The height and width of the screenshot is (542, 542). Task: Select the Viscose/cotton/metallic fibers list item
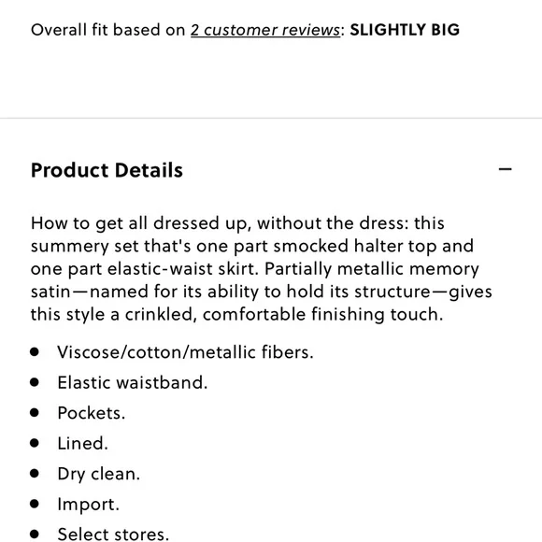click(185, 352)
